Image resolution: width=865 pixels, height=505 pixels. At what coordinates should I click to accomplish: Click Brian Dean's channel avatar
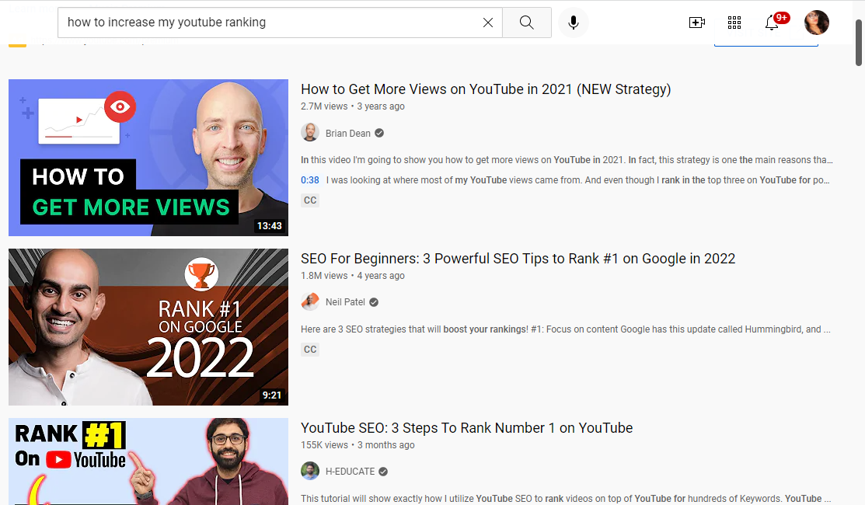click(x=310, y=133)
